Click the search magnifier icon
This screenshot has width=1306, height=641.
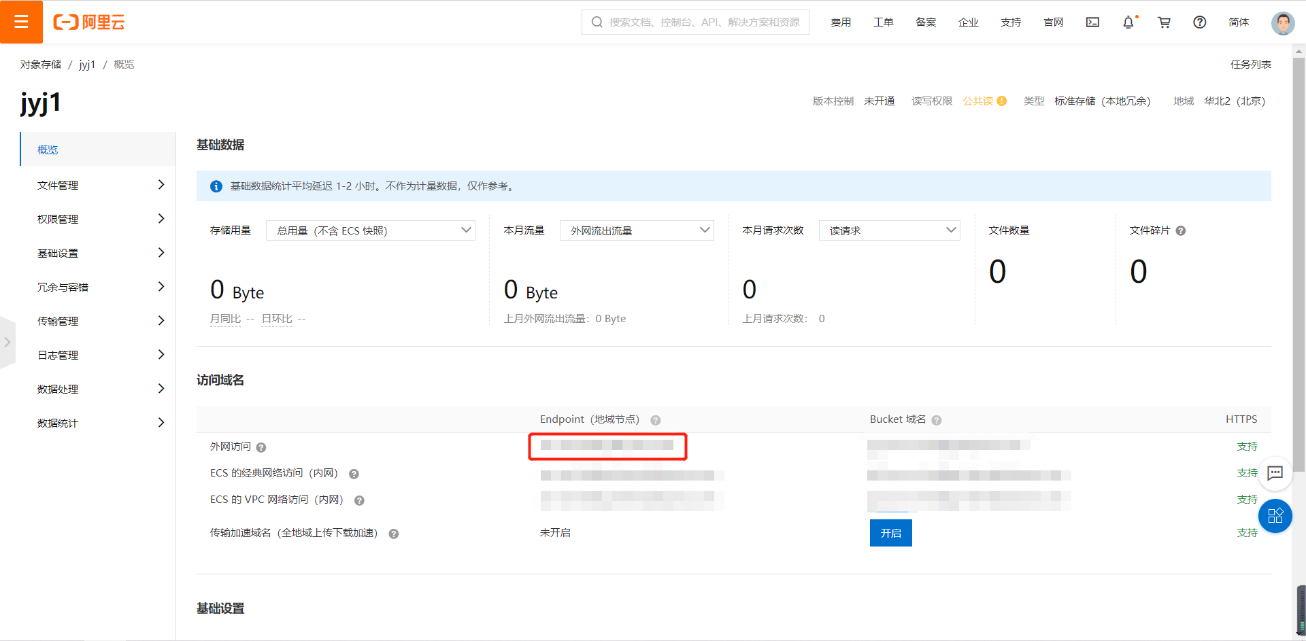point(597,22)
